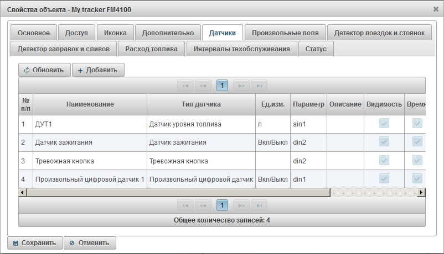Open the Детектор поездок и стоянок tab
The image size is (444, 254).
tap(379, 33)
